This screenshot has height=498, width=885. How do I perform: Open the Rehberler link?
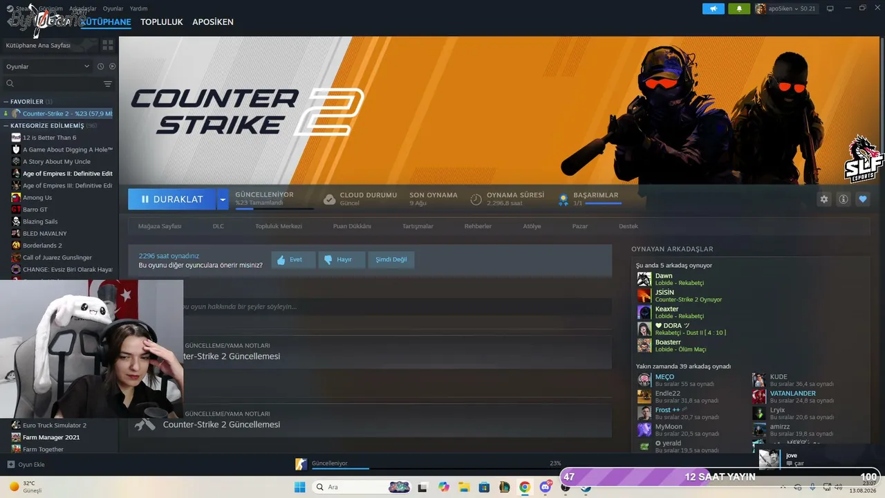478,226
